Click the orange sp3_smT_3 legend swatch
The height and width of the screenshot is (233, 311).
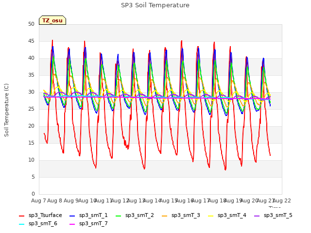(164, 216)
